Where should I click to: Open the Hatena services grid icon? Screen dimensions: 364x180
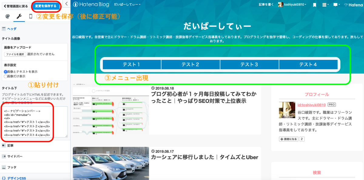[x=324, y=5]
